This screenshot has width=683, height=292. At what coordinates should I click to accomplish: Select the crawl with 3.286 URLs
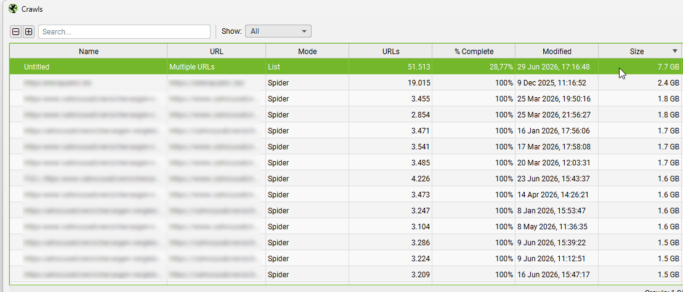(346, 242)
